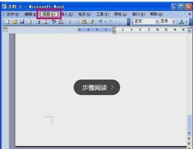
Task: Activate the Format Painter brush
Action: point(92,22)
